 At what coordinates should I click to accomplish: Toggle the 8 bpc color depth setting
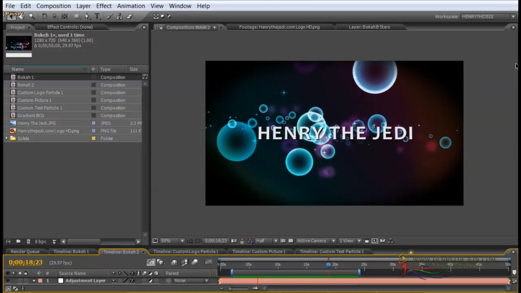[x=40, y=241]
